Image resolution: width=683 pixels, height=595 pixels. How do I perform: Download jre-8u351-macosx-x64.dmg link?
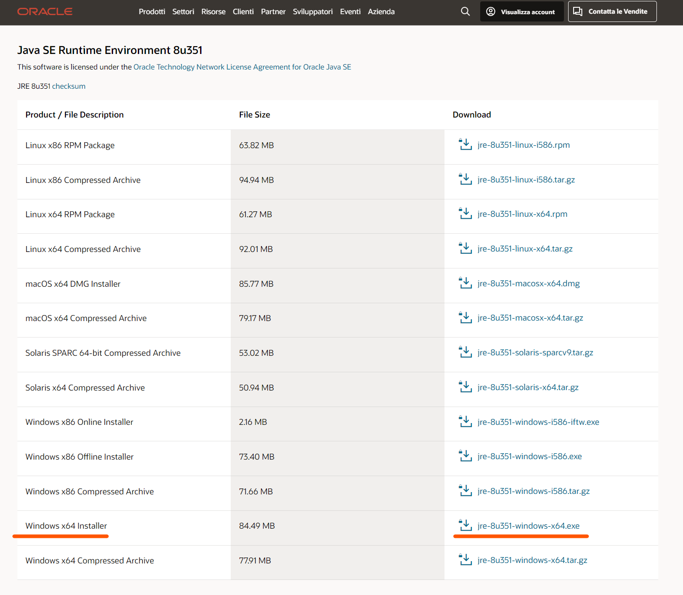529,284
